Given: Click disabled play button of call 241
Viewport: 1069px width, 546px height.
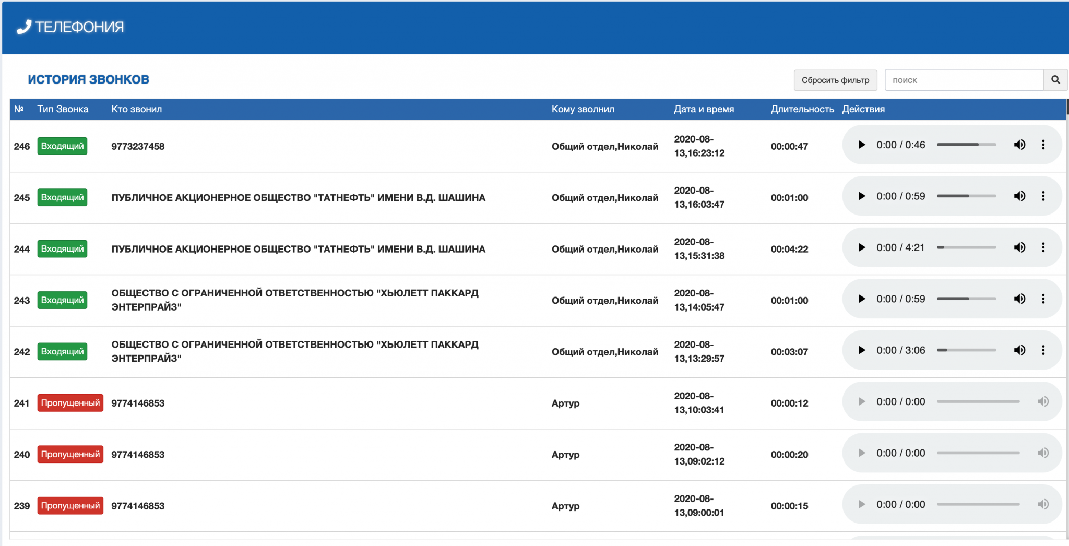Looking at the screenshot, I should (x=861, y=401).
